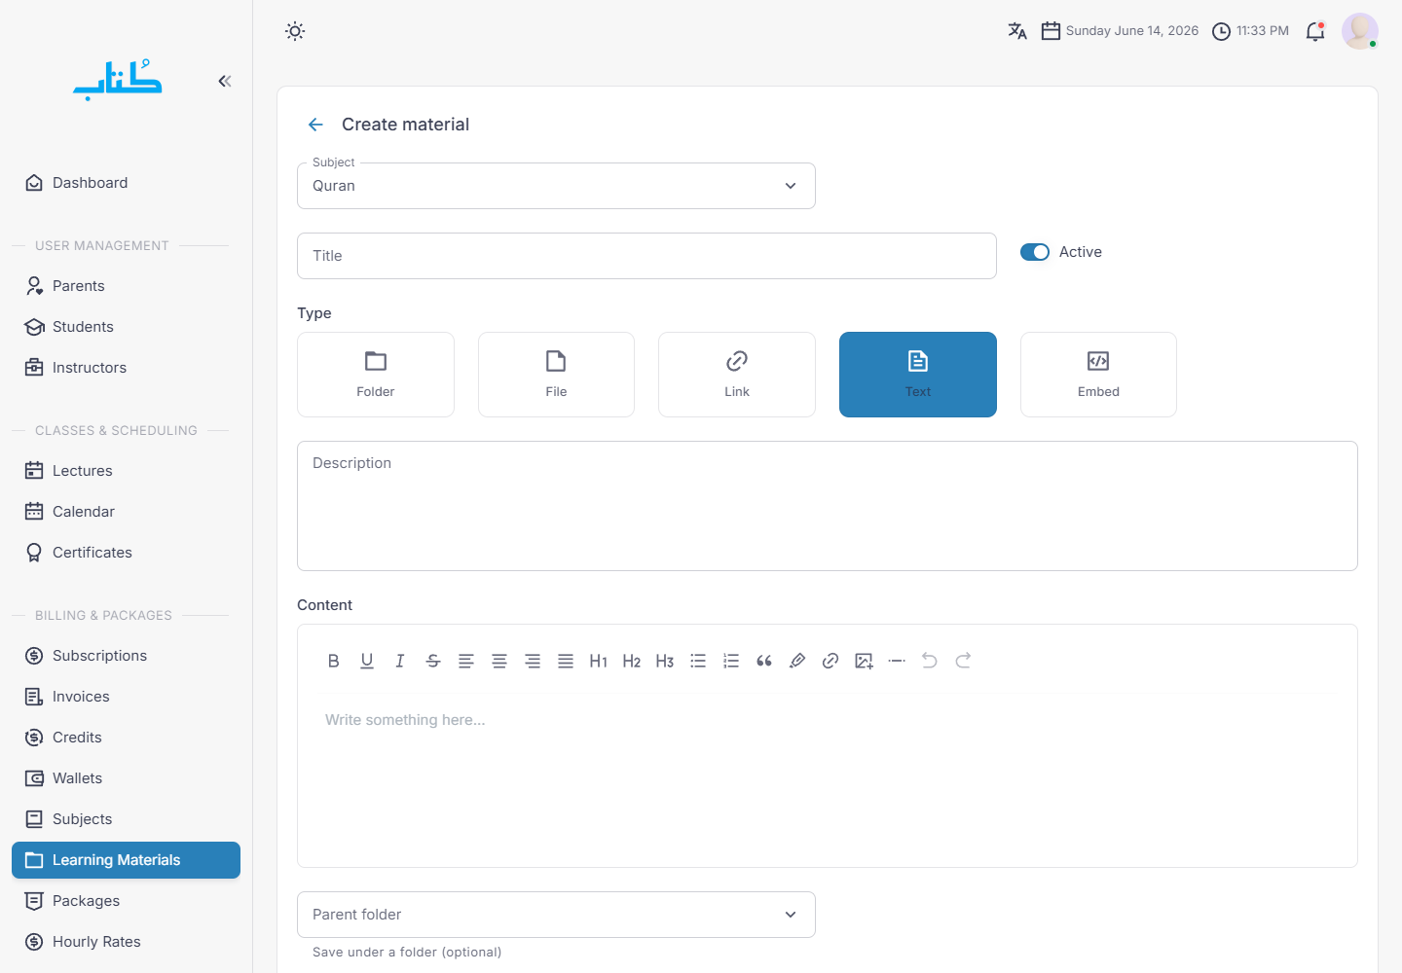Screen dimensions: 1402x973
Task: Open the Calendar page
Action: click(126, 512)
